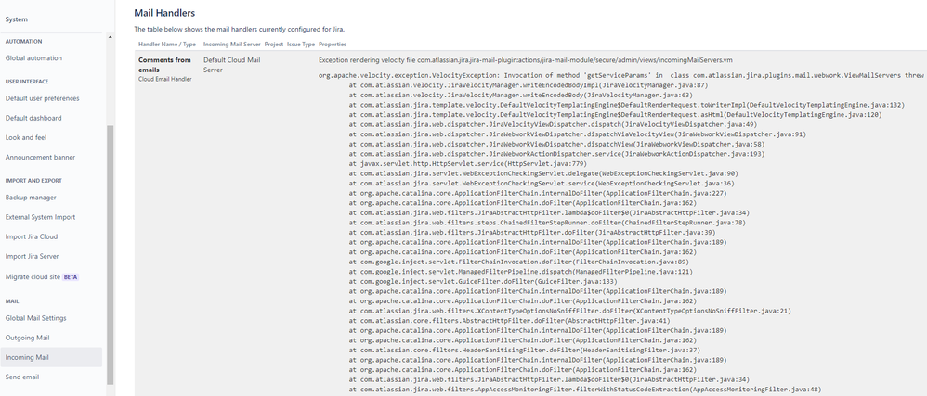The height and width of the screenshot is (396, 927).
Task: Open Announcement banner settings
Action: [40, 158]
